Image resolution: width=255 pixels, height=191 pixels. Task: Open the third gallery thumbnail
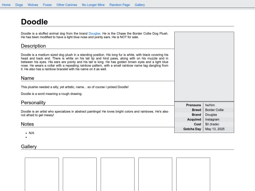click(118, 174)
